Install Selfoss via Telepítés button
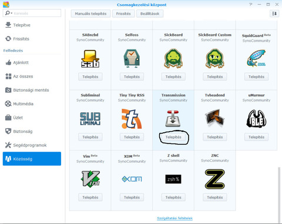 pyautogui.click(x=132, y=76)
